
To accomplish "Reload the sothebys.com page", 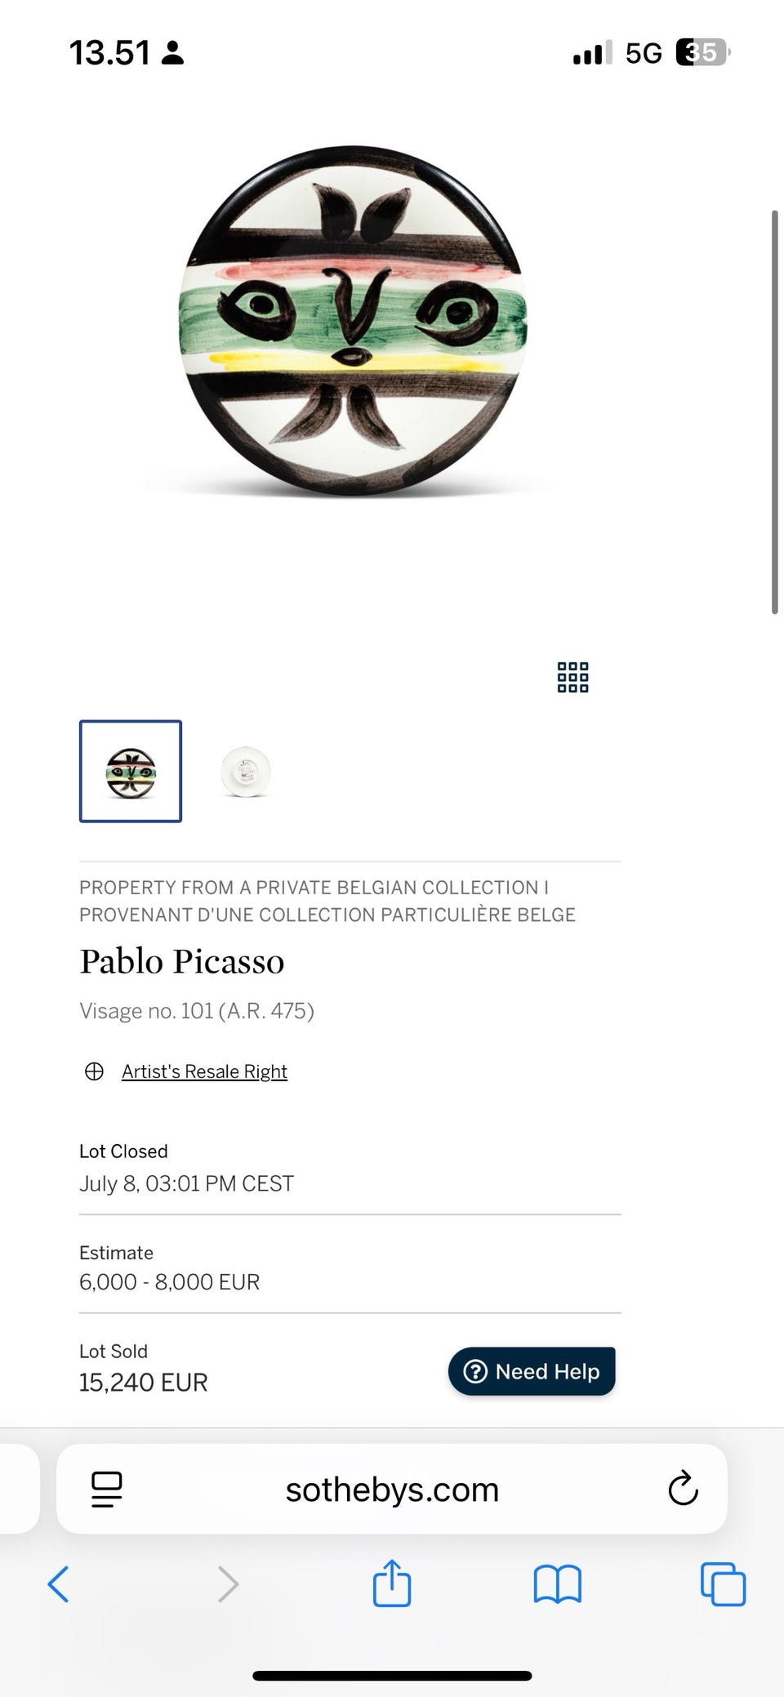I will pyautogui.click(x=683, y=1489).
